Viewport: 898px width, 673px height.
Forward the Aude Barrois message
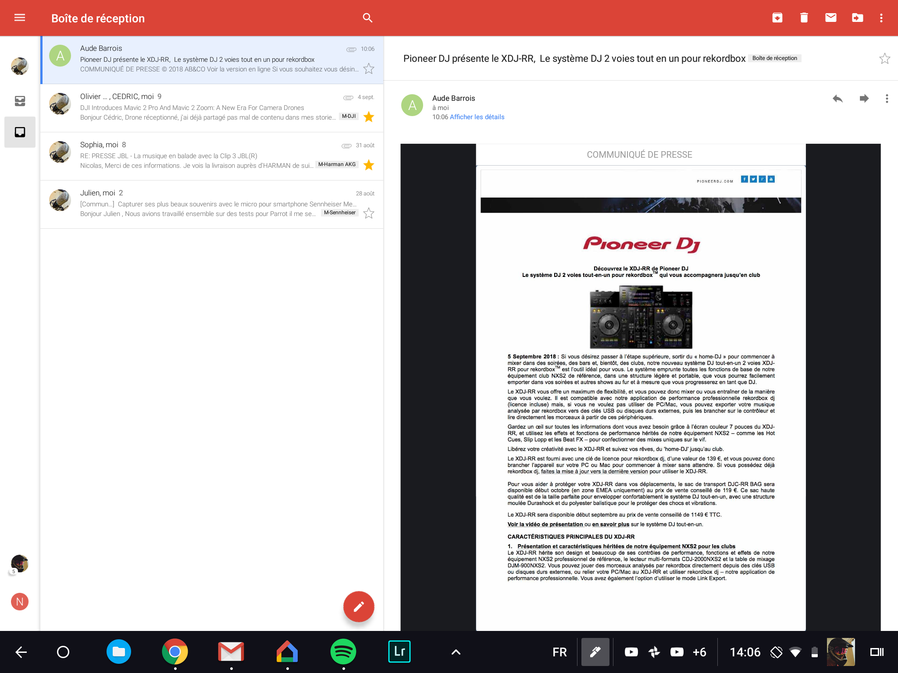pyautogui.click(x=864, y=99)
